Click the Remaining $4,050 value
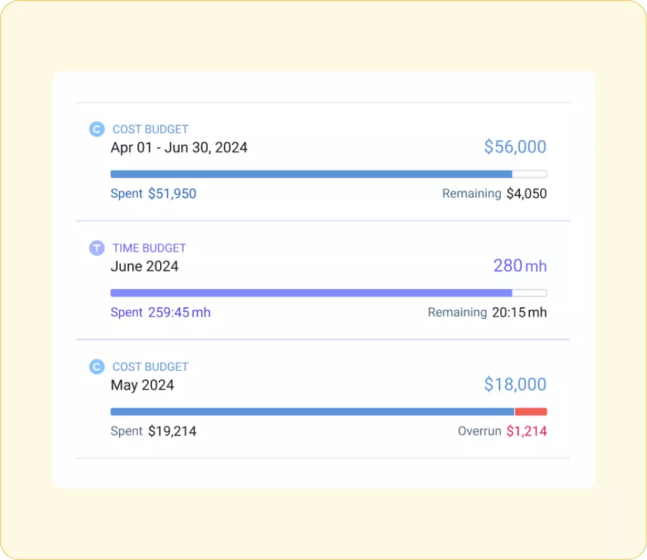This screenshot has width=647, height=560. coord(526,194)
